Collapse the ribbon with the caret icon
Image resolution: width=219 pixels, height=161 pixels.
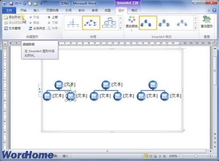[209, 11]
